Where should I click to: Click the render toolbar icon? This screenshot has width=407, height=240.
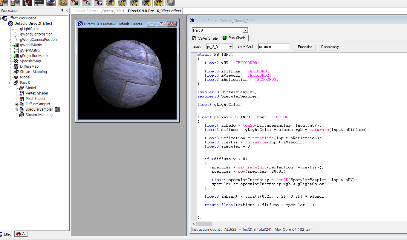click(x=39, y=3)
